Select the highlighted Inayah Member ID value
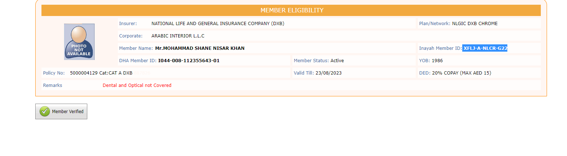This screenshot has width=567, height=156. [485, 48]
